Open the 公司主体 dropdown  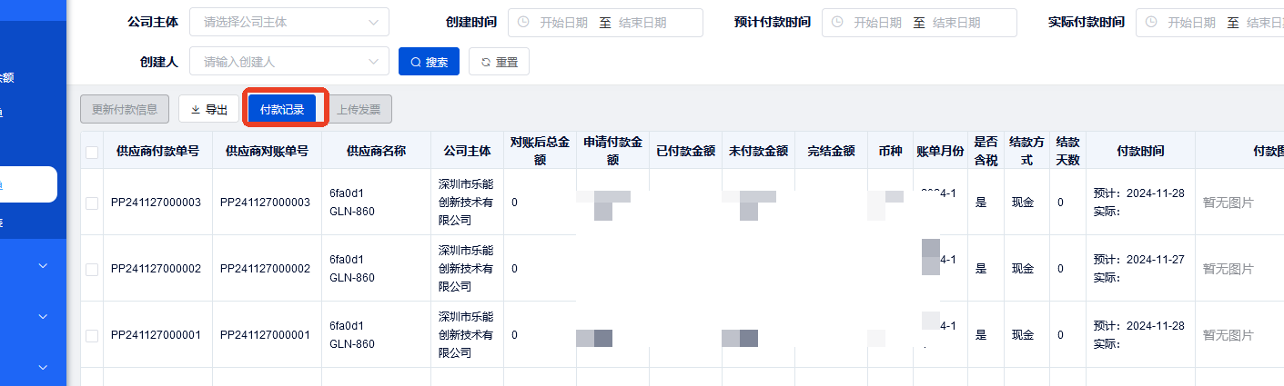tap(288, 23)
